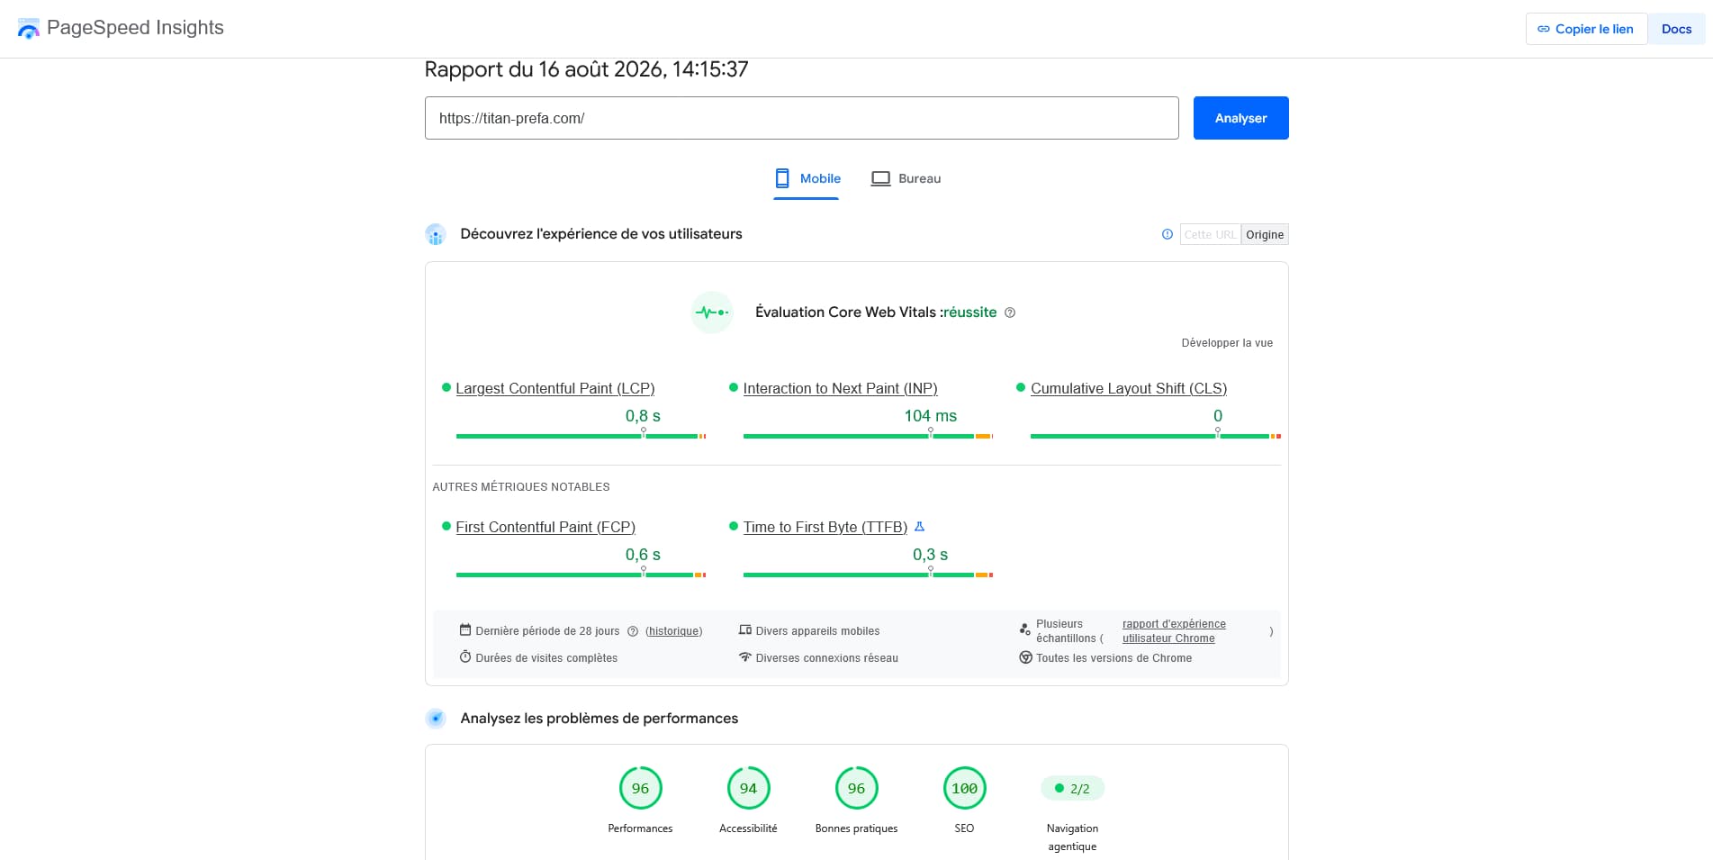Click the mobile phone icon in Mobile tab

(782, 178)
